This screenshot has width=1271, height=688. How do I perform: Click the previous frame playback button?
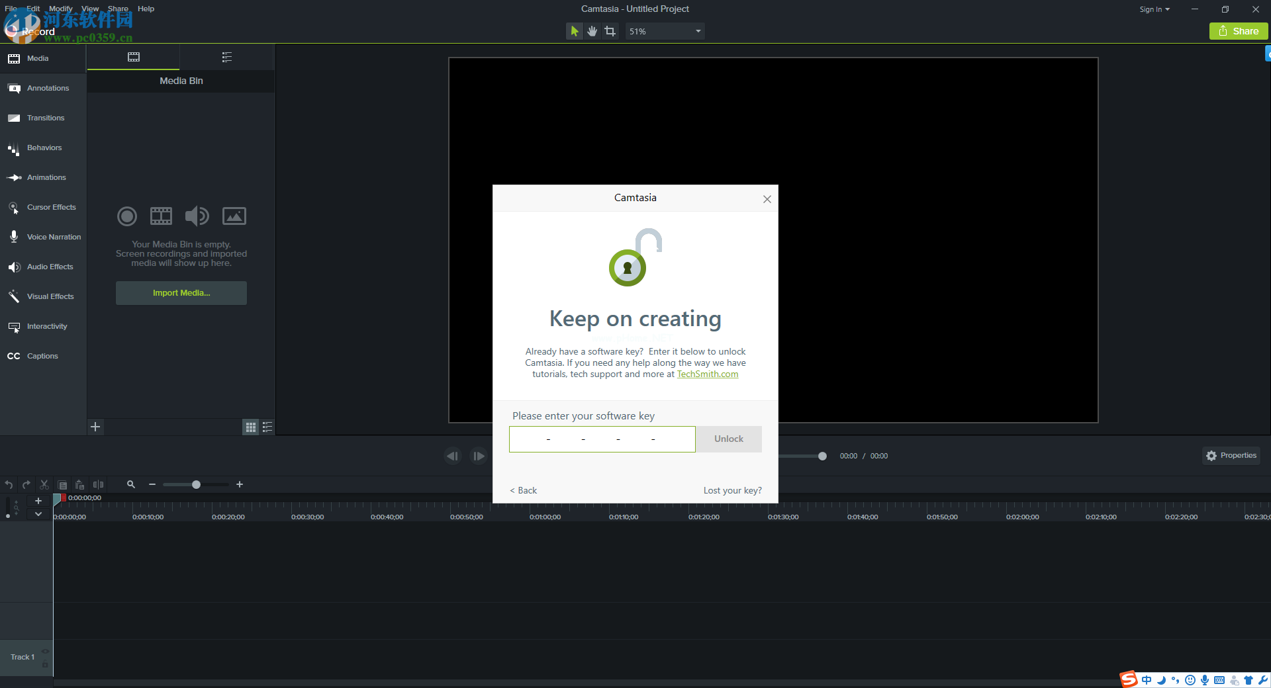453,456
